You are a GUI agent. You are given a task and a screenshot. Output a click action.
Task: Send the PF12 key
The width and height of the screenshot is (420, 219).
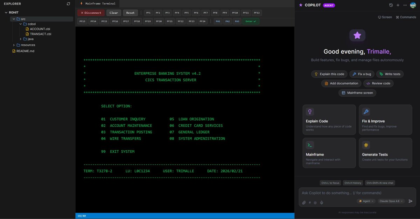pos(257,13)
